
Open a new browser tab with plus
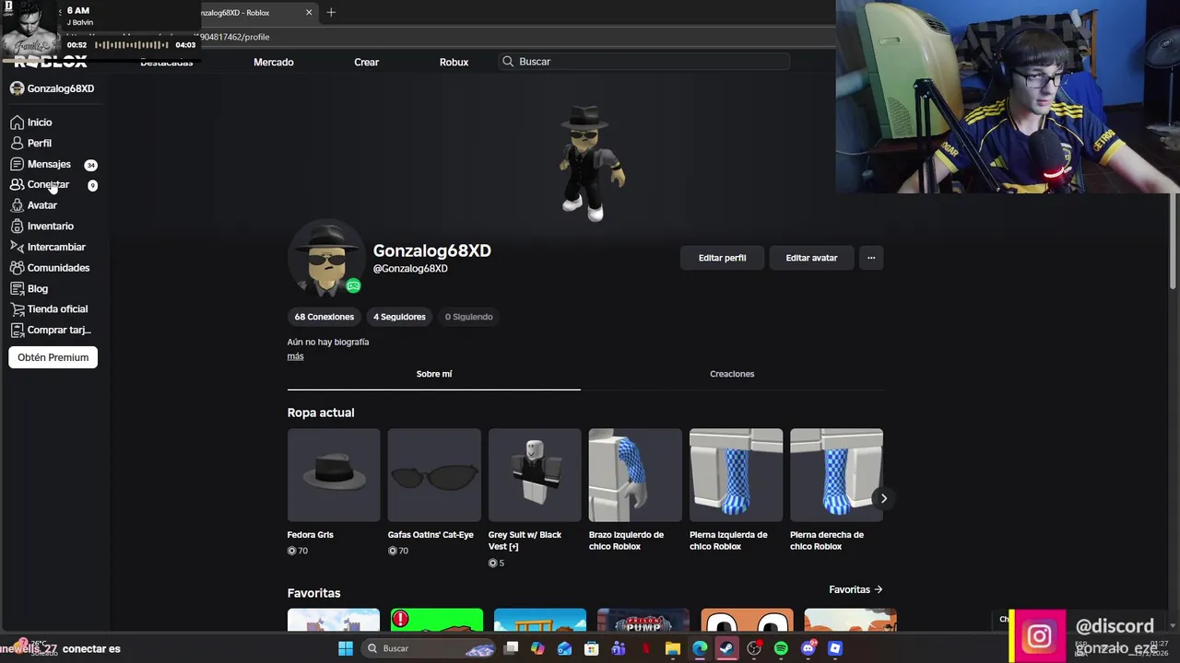[x=331, y=12]
